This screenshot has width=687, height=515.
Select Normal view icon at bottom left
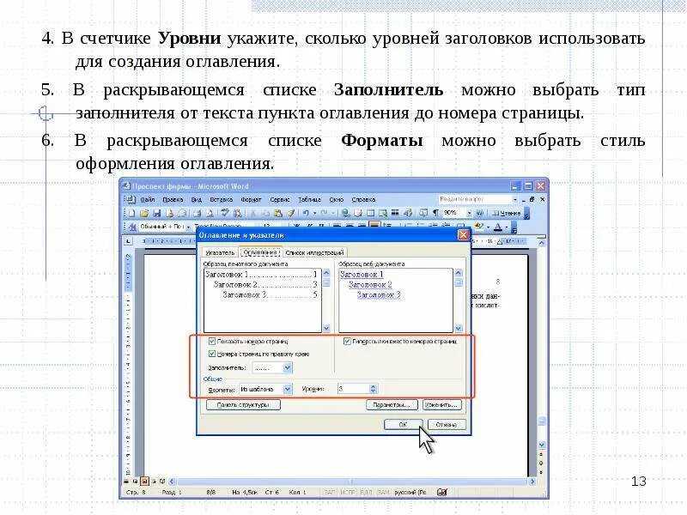point(126,481)
